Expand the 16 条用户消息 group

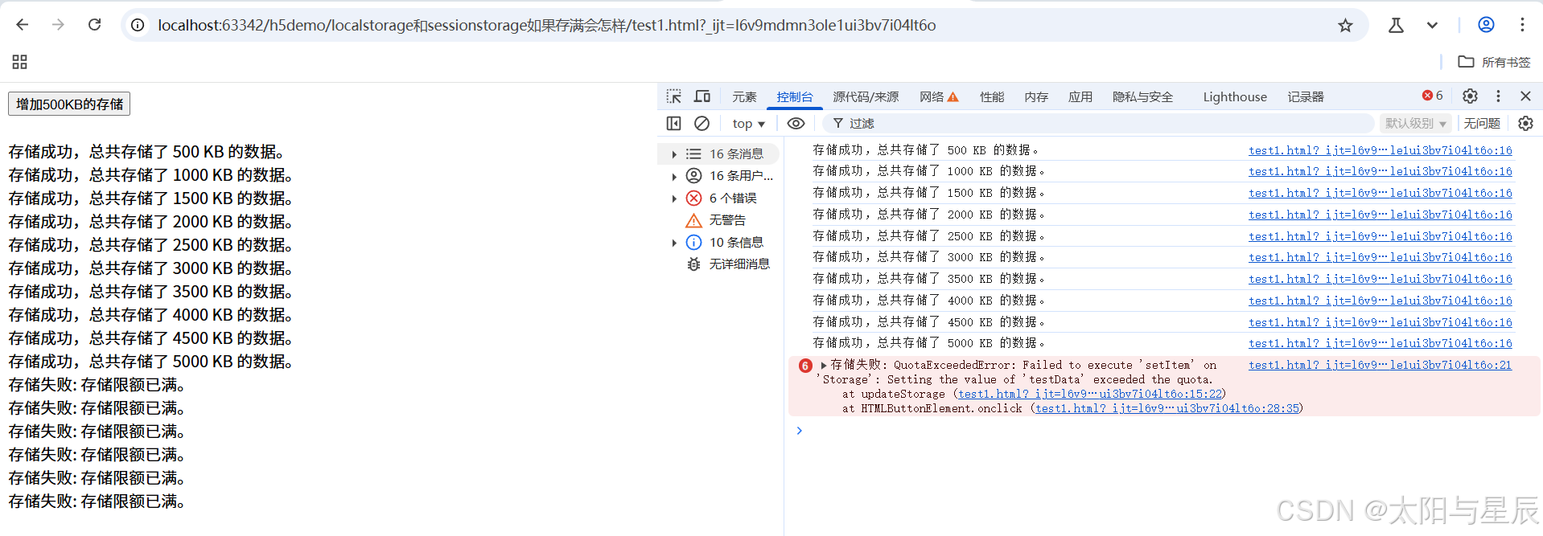[674, 176]
